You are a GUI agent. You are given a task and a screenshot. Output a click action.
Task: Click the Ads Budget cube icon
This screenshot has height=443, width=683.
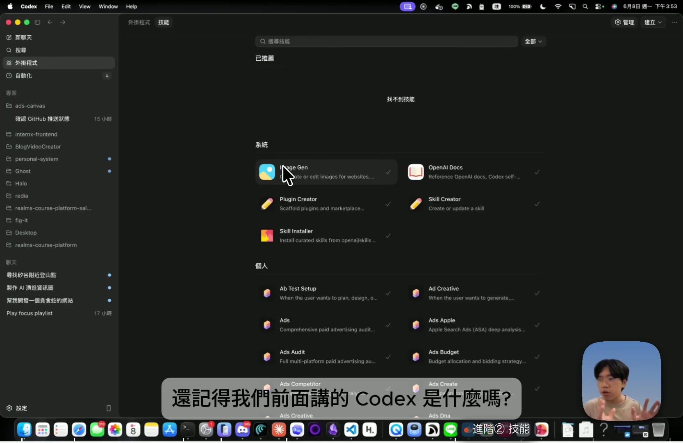(416, 356)
